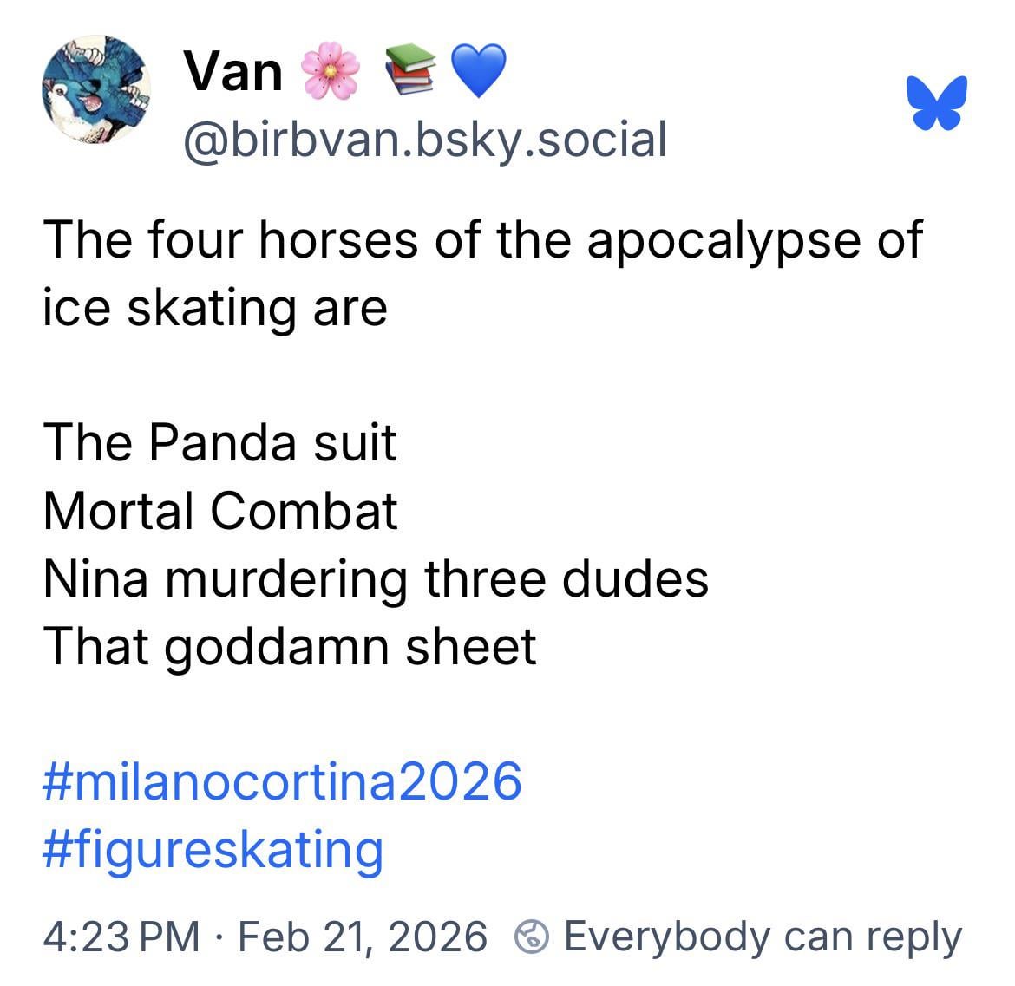The height and width of the screenshot is (986, 1015).
Task: Click the words "The four horses"
Action: click(x=231, y=239)
